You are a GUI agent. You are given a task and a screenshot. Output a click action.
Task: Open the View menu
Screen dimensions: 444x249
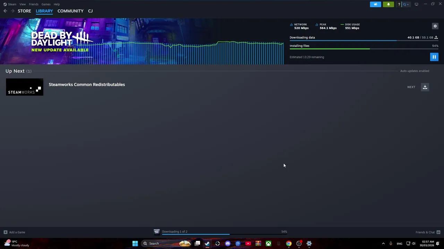coord(23,4)
